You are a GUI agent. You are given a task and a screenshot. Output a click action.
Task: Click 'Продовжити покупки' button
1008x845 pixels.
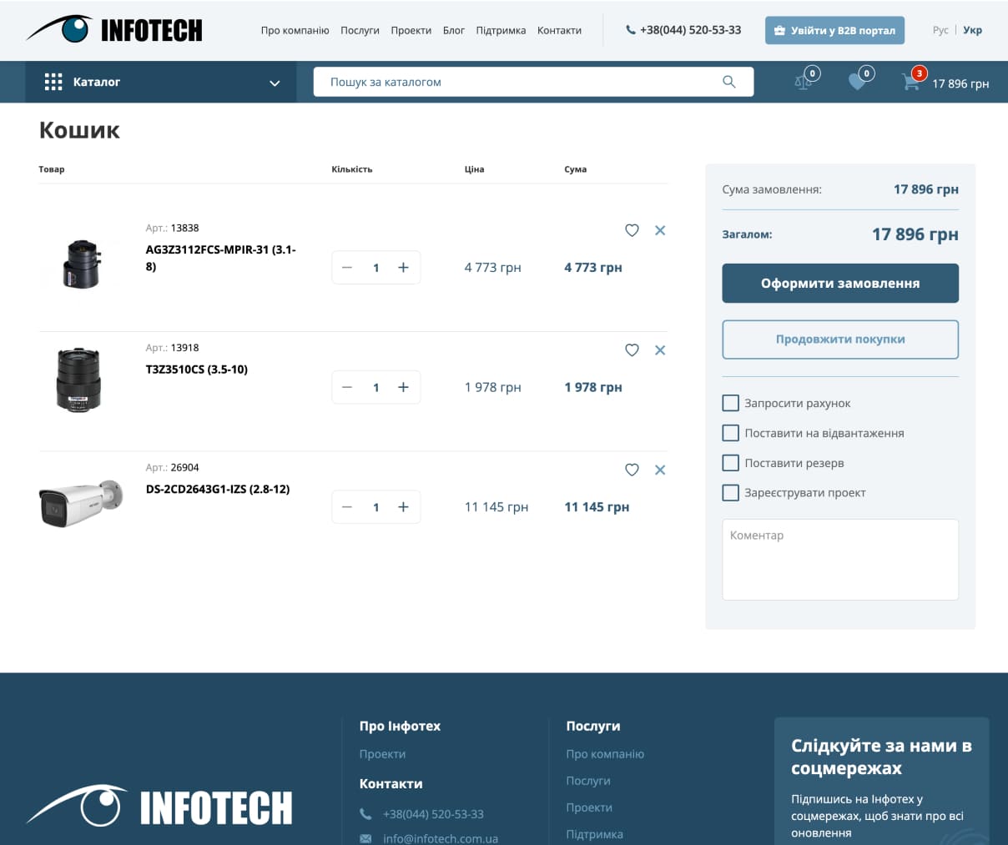point(839,340)
